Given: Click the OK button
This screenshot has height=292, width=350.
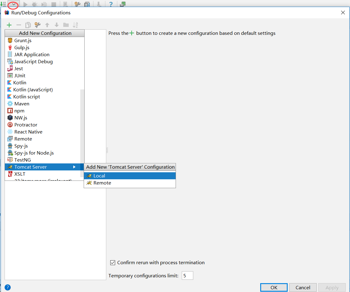Looking at the screenshot, I should point(274,287).
